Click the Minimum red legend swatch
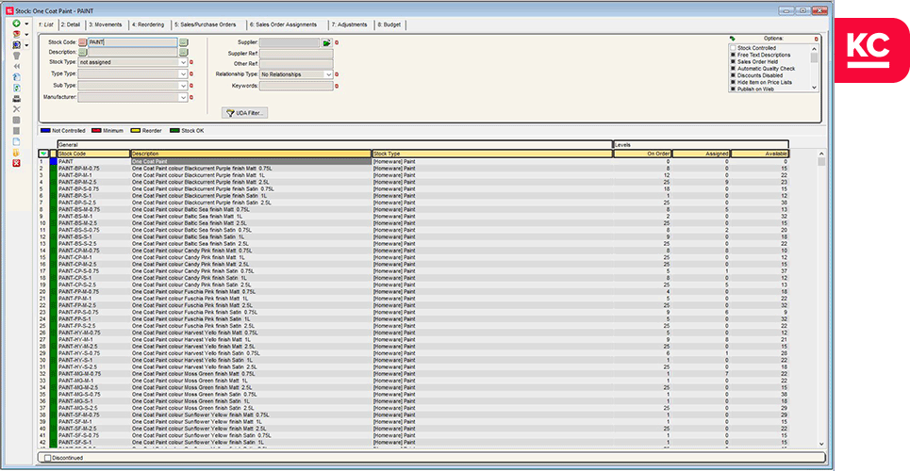 [96, 131]
